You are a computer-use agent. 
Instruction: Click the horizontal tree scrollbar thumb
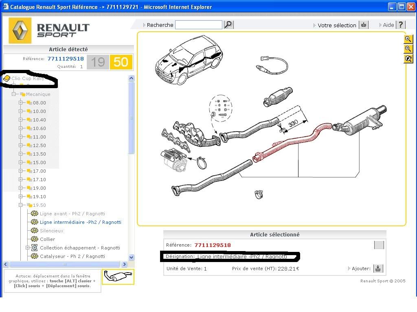65,264
